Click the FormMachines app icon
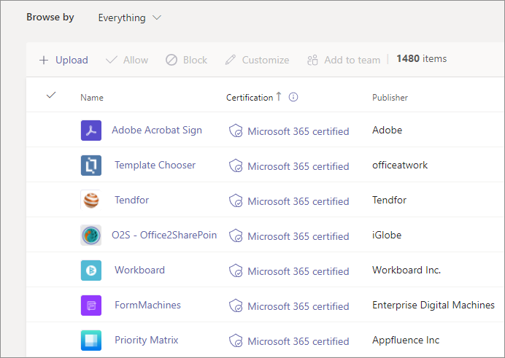The width and height of the screenshot is (505, 358). 91,306
